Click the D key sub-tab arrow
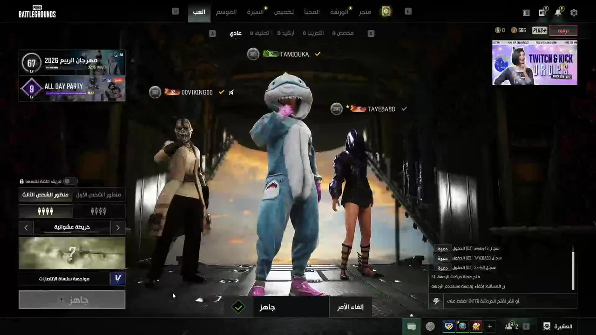Viewport: 596px width, 335px height. click(371, 33)
